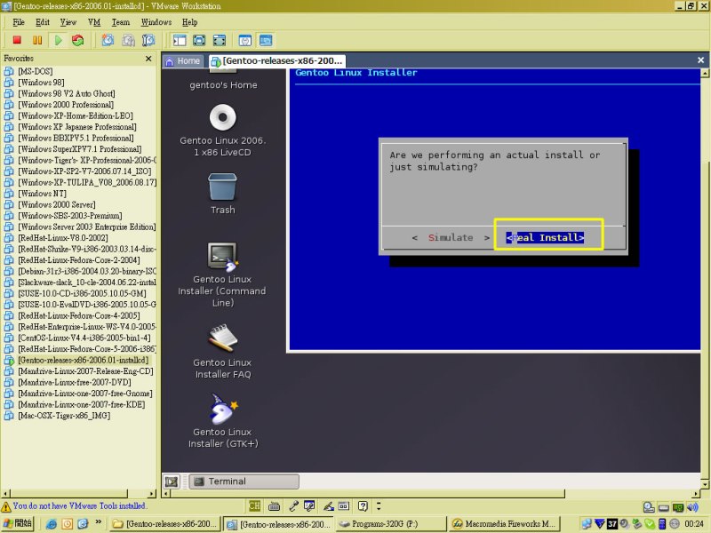Viewport: 711px width, 533px height.
Task: Click Programs-320G (P:) taskbar button
Action: (390, 524)
